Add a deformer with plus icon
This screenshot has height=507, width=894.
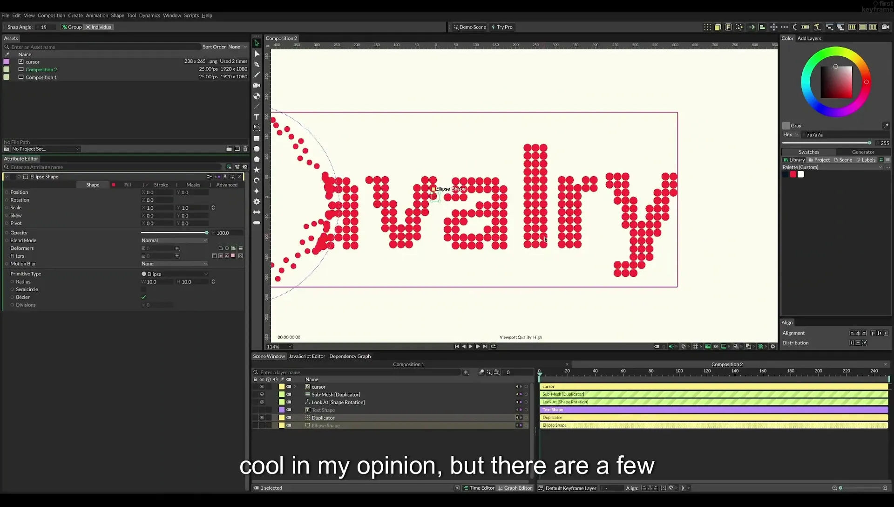[177, 248]
